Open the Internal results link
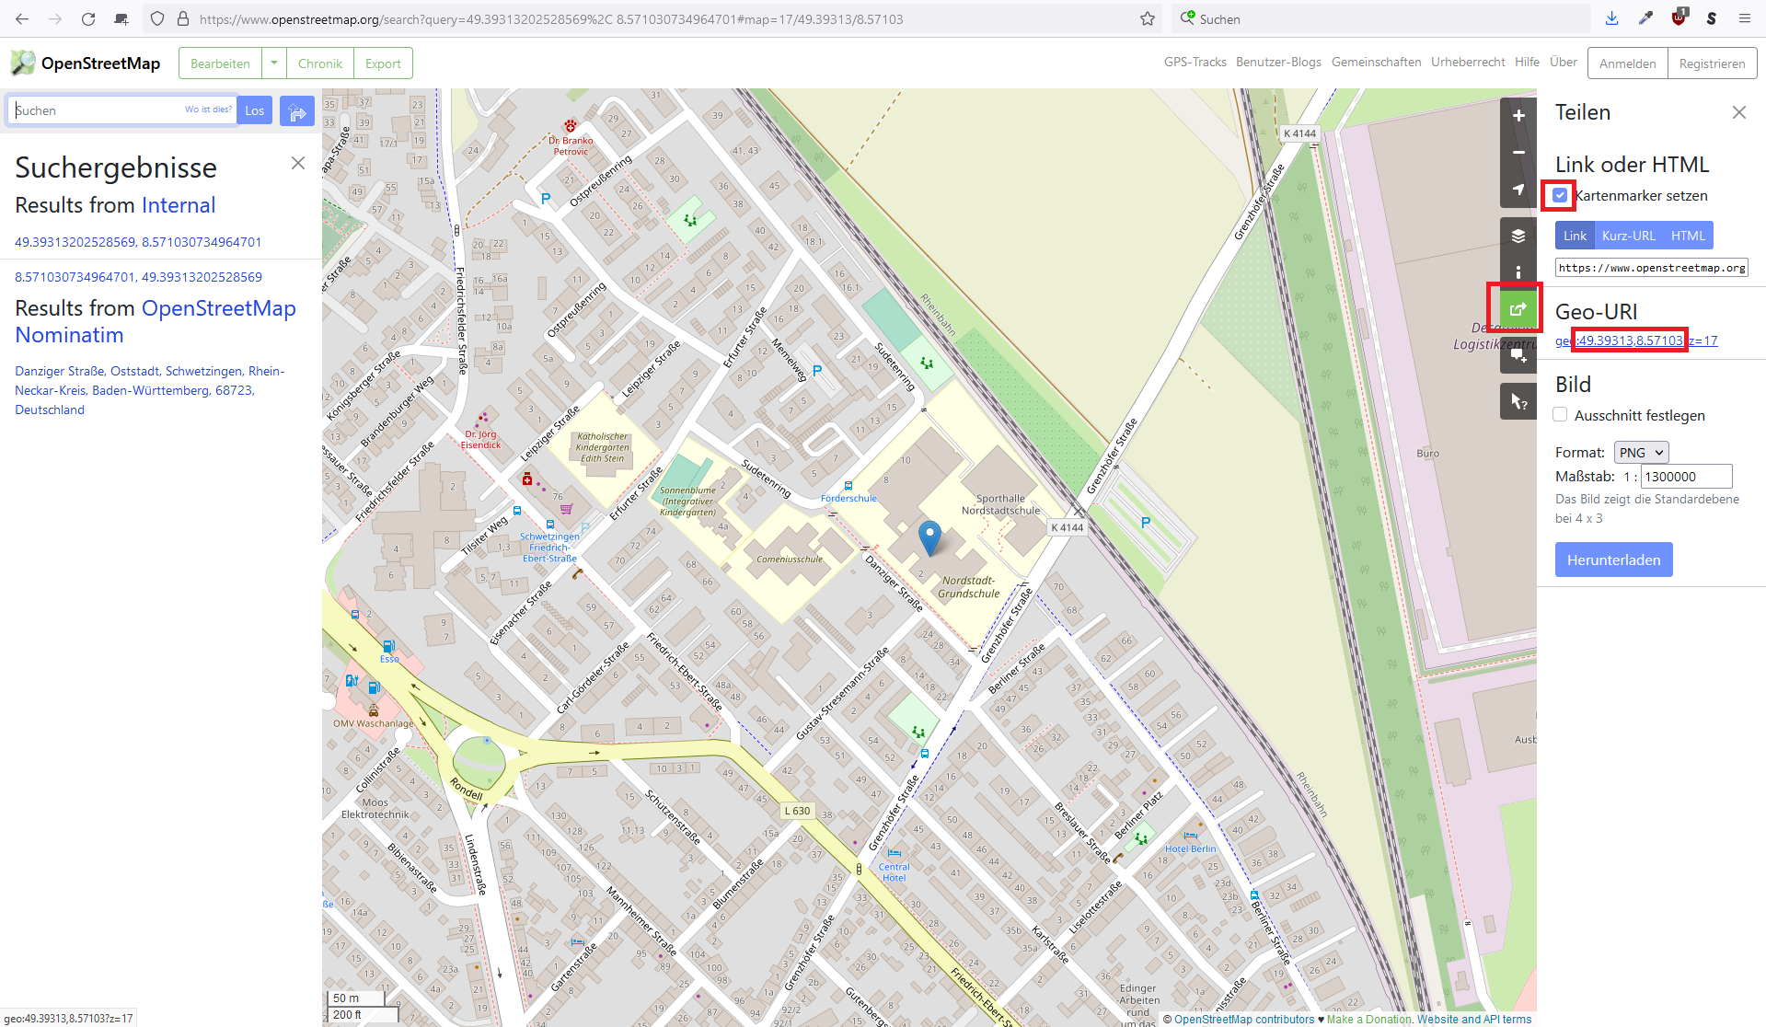The width and height of the screenshot is (1766, 1027). 179,205
